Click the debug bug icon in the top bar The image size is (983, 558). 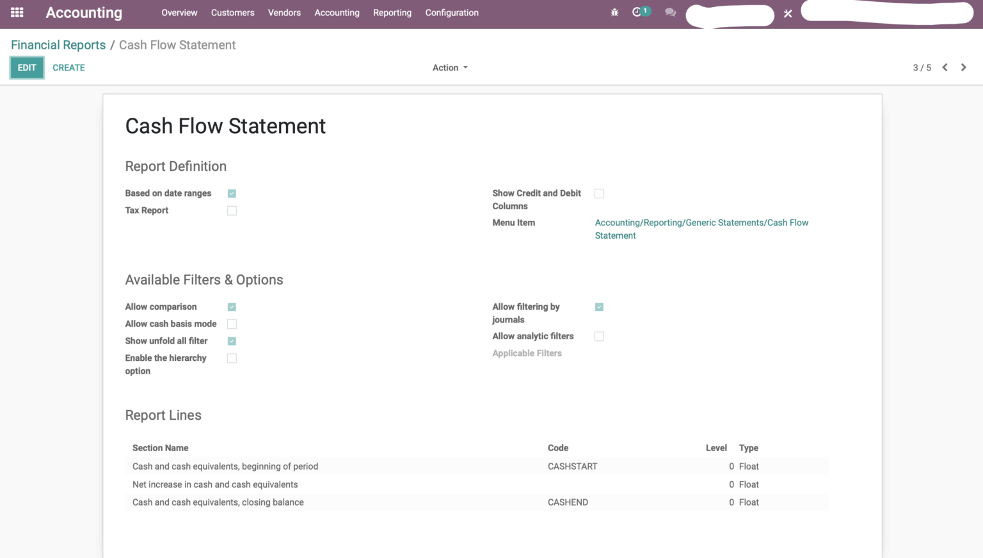[x=614, y=12]
